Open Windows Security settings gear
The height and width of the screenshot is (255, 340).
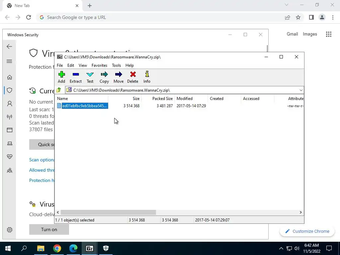[10, 230]
